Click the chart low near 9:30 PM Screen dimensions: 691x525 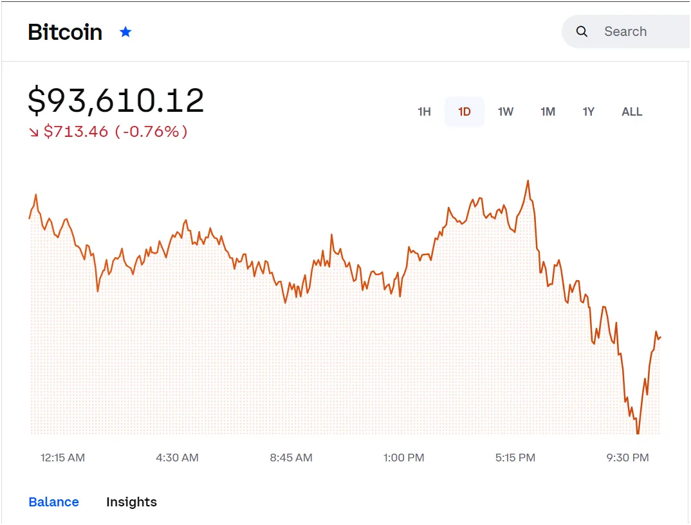point(638,432)
